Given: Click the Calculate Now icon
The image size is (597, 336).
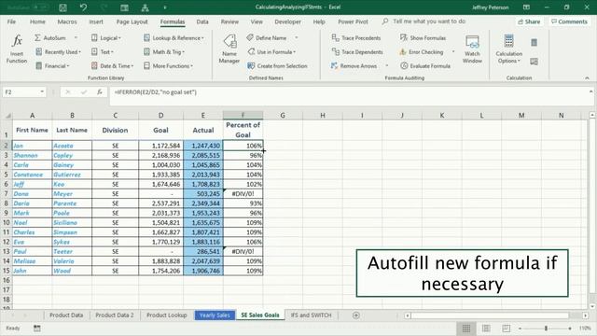Looking at the screenshot, I should click(x=535, y=42).
